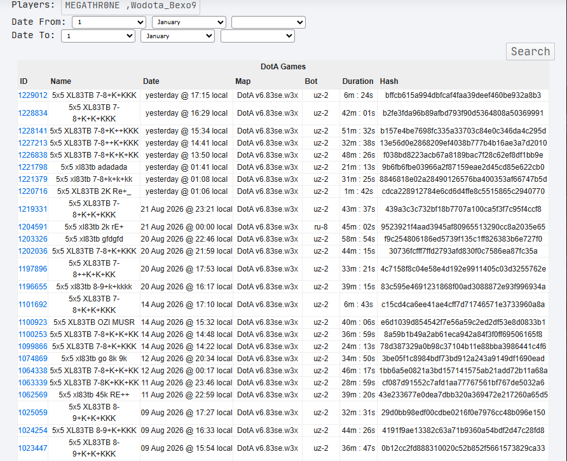Select game name '5x5 xl83tb go 8k 9k'
This screenshot has height=461, width=567.
[94, 358]
